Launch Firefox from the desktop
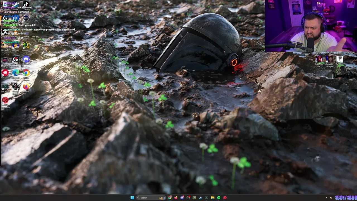 tap(26, 87)
